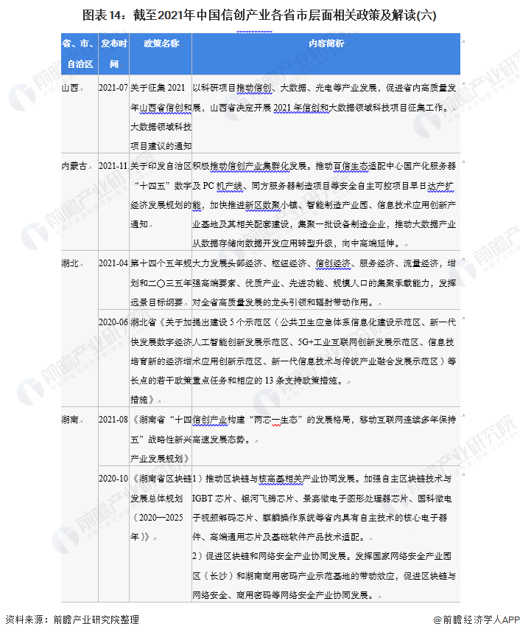Click Hubei content 提出建设5个示范区
The image size is (520, 635).
pyautogui.click(x=324, y=352)
